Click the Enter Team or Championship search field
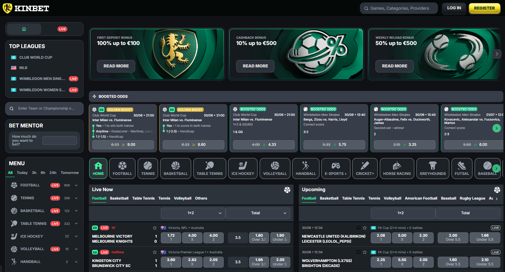The width and height of the screenshot is (505, 272). [44, 109]
